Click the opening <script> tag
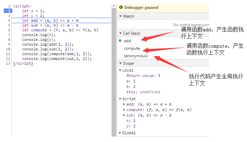247x142 pixels. (x=22, y=6)
